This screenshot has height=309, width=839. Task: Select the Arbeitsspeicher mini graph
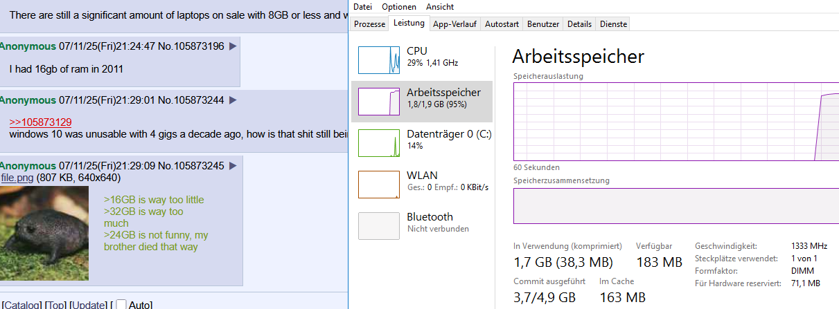tap(379, 102)
